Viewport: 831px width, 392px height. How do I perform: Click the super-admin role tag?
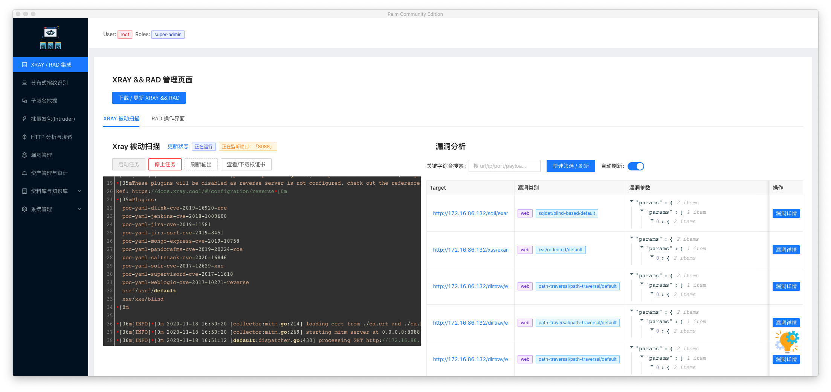pos(168,35)
